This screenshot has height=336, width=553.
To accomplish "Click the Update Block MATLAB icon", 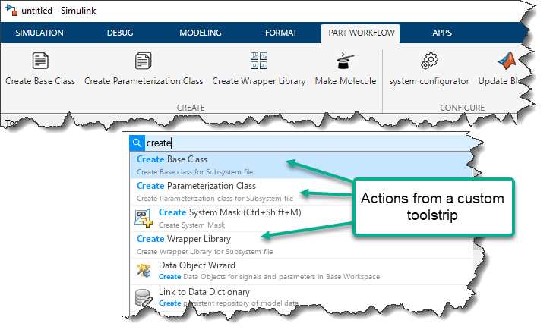I will click(x=507, y=61).
